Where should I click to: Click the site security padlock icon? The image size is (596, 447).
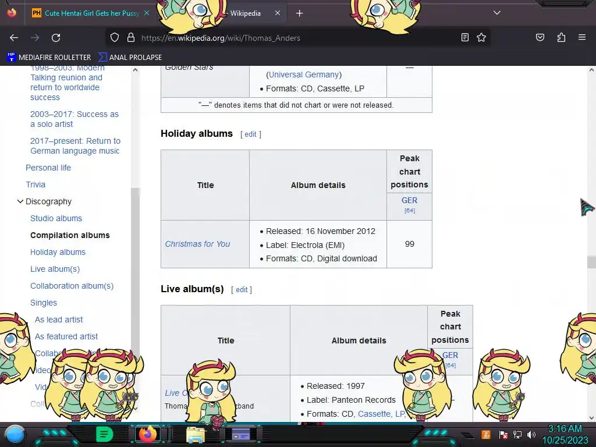pos(131,38)
